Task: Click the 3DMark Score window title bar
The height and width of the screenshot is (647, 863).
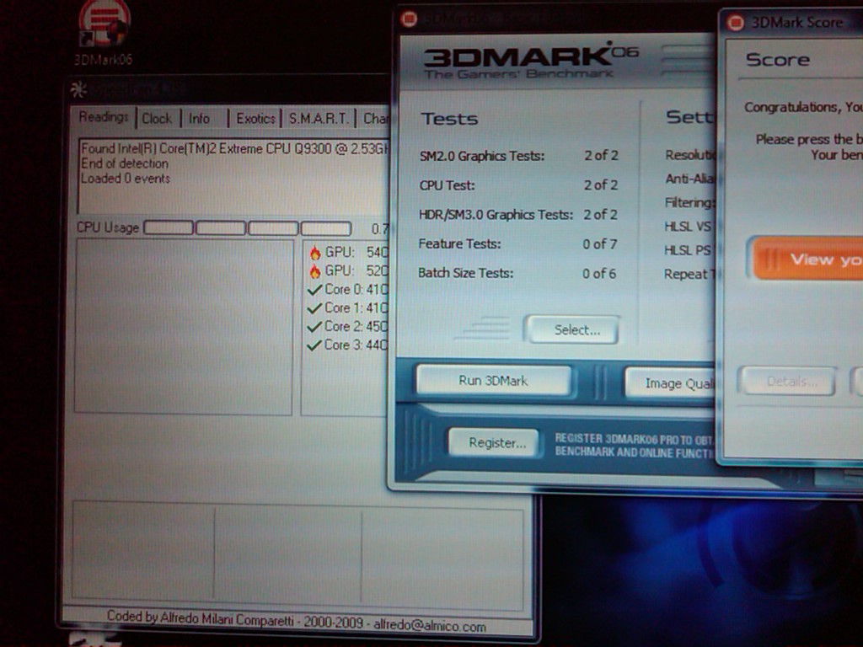Action: pyautogui.click(x=791, y=23)
